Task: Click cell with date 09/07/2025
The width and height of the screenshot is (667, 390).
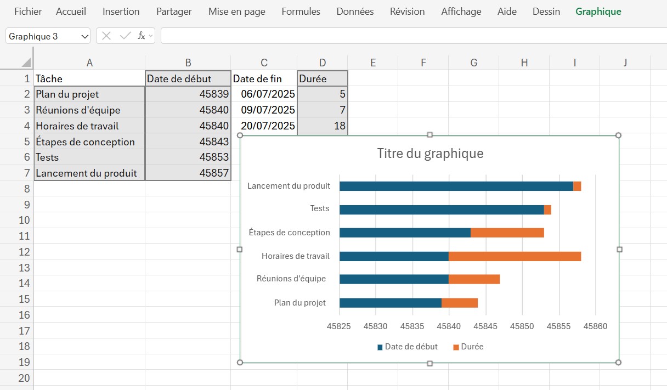Action: pyautogui.click(x=264, y=110)
